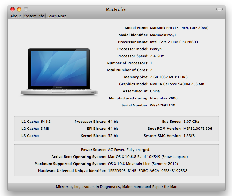The height and width of the screenshot is (196, 232).
Task: Click the toolbar toggle pill button
Action: (x=220, y=9)
